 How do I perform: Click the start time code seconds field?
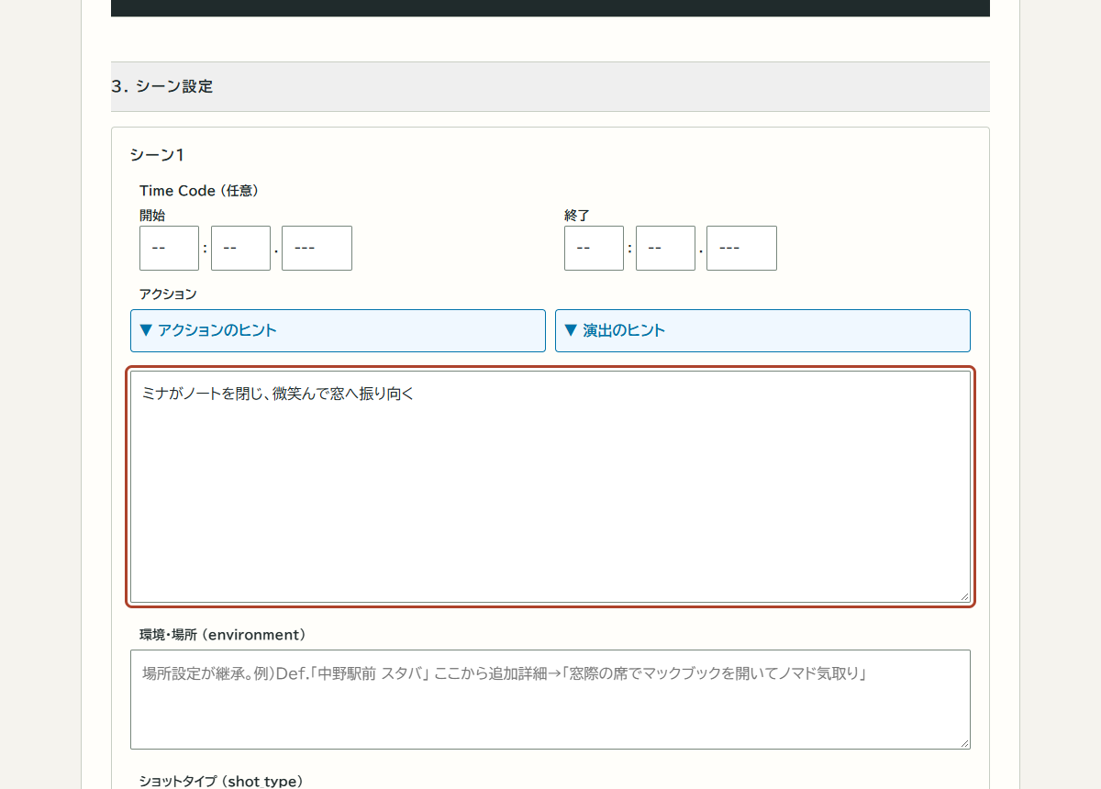[240, 248]
